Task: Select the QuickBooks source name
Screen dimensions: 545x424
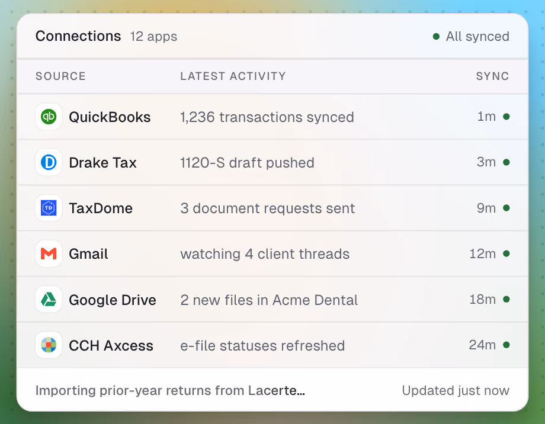Action: pos(110,117)
